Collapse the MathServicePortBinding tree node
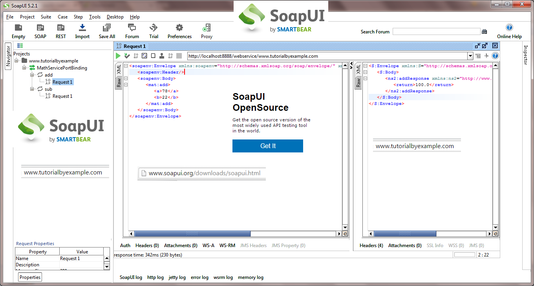Screen dimensions: 534x286 pyautogui.click(x=24, y=68)
